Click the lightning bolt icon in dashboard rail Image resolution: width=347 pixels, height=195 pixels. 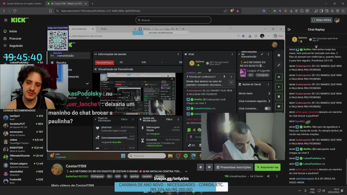[x=279, y=87]
